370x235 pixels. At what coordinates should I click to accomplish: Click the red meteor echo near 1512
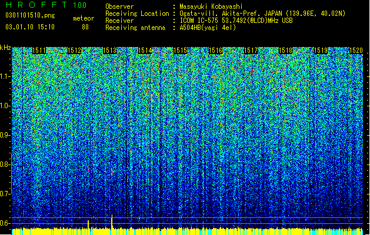pos(88,169)
